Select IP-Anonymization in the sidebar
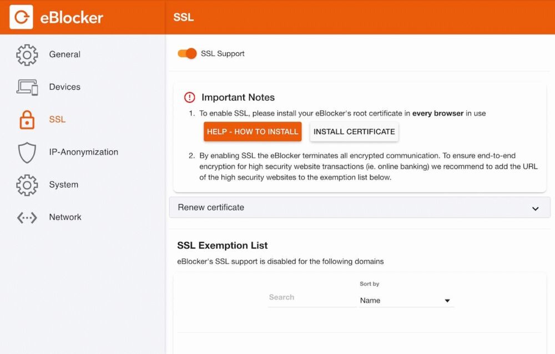This screenshot has height=354, width=555. tap(83, 152)
